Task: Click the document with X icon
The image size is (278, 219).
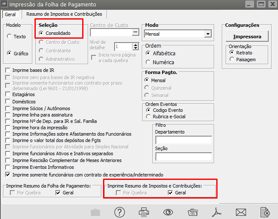Action: coord(265,211)
